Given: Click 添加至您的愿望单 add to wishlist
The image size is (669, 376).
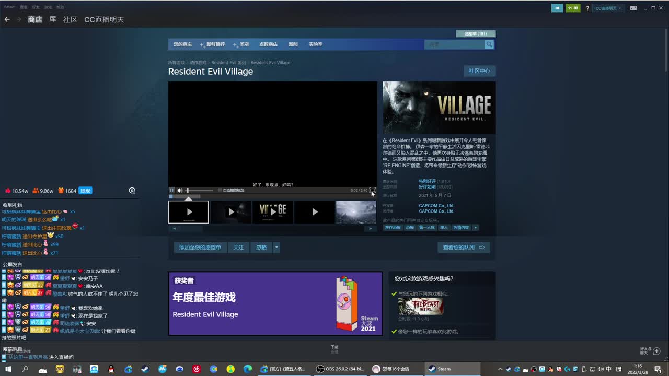Looking at the screenshot, I should coord(200,248).
